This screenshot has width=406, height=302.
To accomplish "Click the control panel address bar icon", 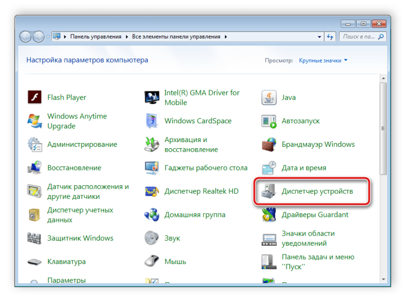I will [57, 37].
